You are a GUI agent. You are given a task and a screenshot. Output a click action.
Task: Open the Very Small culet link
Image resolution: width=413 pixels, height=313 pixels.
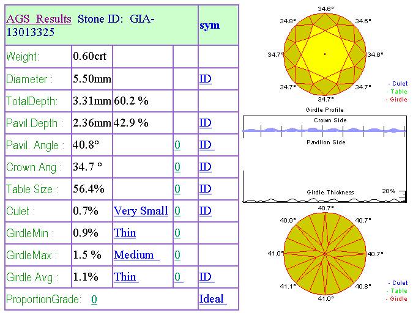tap(141, 211)
